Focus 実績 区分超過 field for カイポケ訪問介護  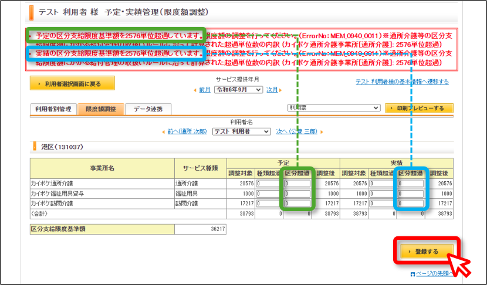point(411,203)
